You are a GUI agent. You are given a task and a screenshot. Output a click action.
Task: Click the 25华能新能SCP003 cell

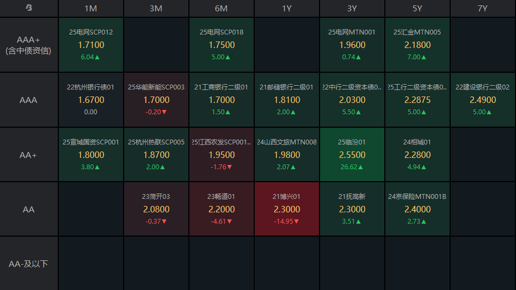point(156,100)
